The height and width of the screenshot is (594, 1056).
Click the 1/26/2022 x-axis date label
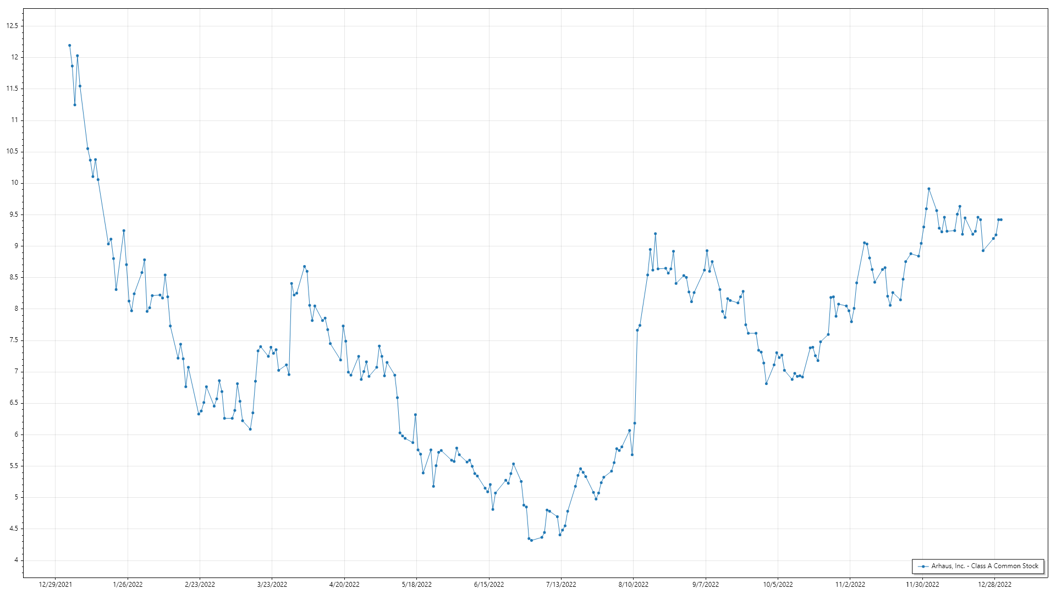click(128, 584)
